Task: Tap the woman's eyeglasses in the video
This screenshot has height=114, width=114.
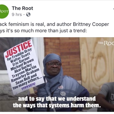Action: coord(54,64)
